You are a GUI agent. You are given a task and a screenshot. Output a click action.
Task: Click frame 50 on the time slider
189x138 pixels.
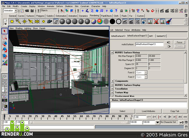68,117
